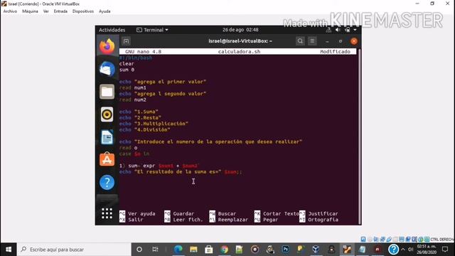
Task: Show hidden system tray icons
Action: click(x=403, y=250)
